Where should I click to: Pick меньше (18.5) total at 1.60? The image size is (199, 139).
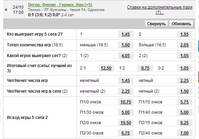(x=126, y=45)
